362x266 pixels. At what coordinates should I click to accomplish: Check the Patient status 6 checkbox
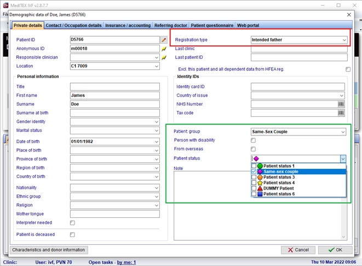click(x=254, y=194)
